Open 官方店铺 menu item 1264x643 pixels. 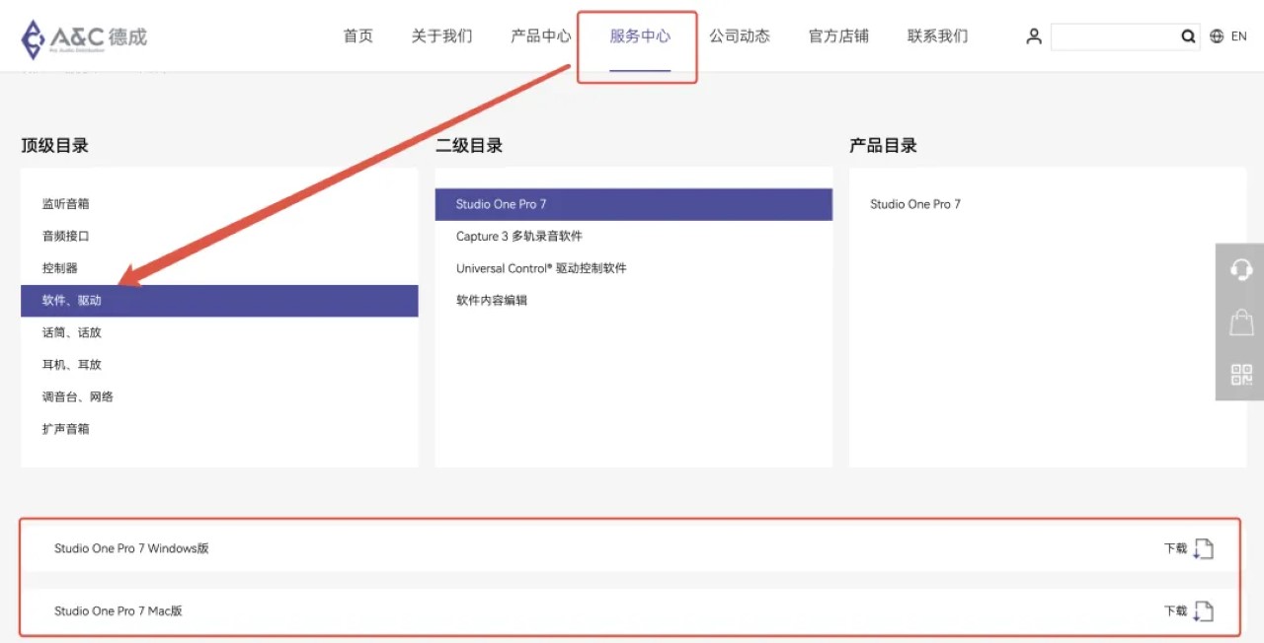[839, 36]
